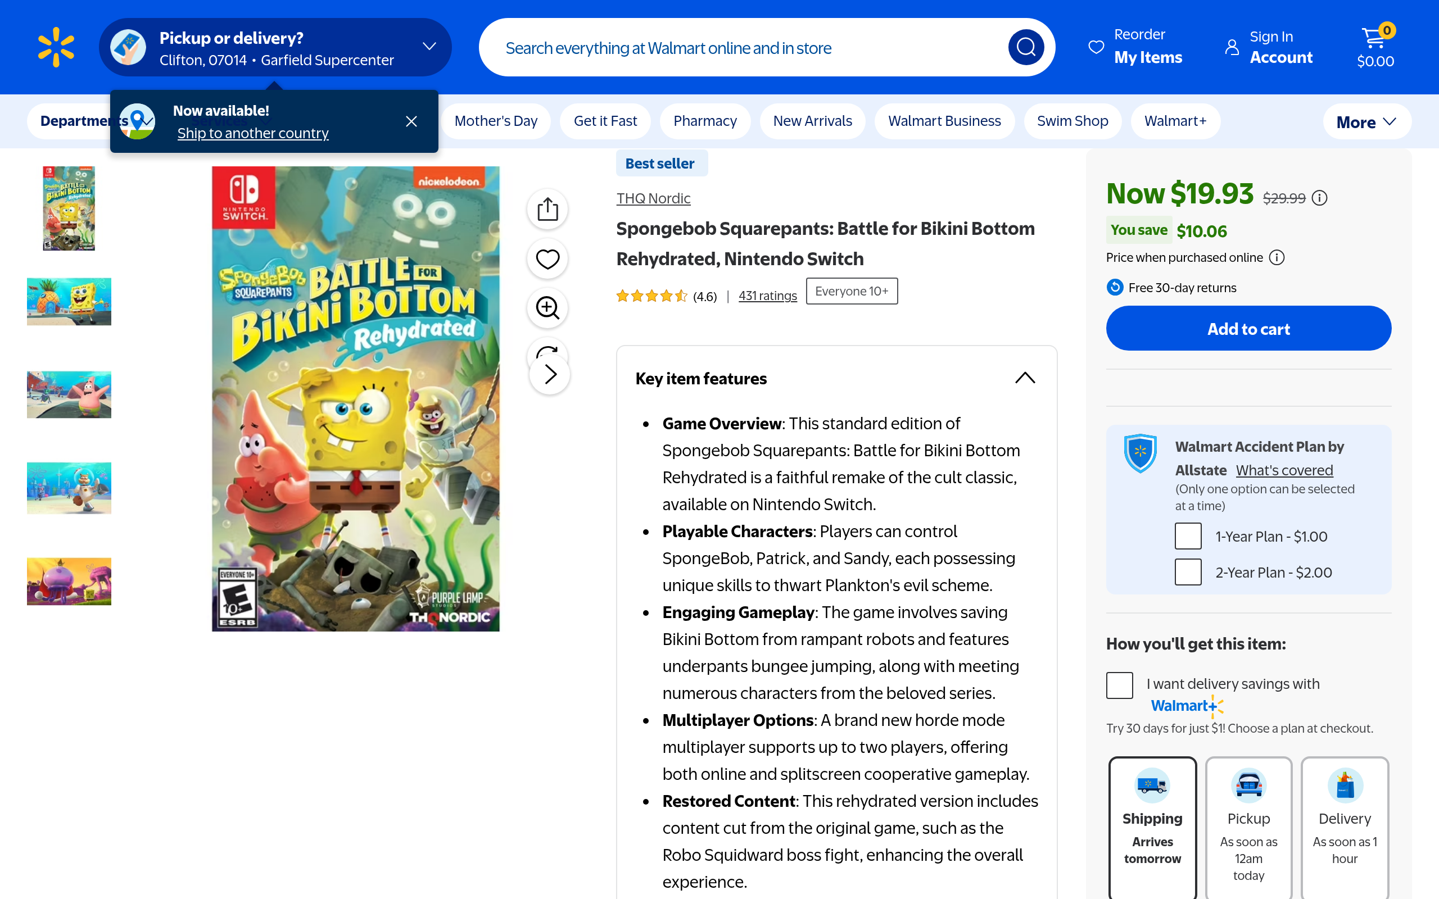This screenshot has width=1439, height=899.
Task: Open info icon for price purchased online
Action: click(1277, 257)
